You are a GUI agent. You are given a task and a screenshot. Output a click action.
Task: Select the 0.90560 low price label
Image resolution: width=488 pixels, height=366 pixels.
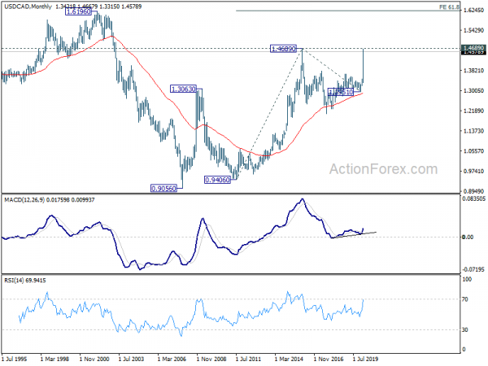[x=163, y=189]
